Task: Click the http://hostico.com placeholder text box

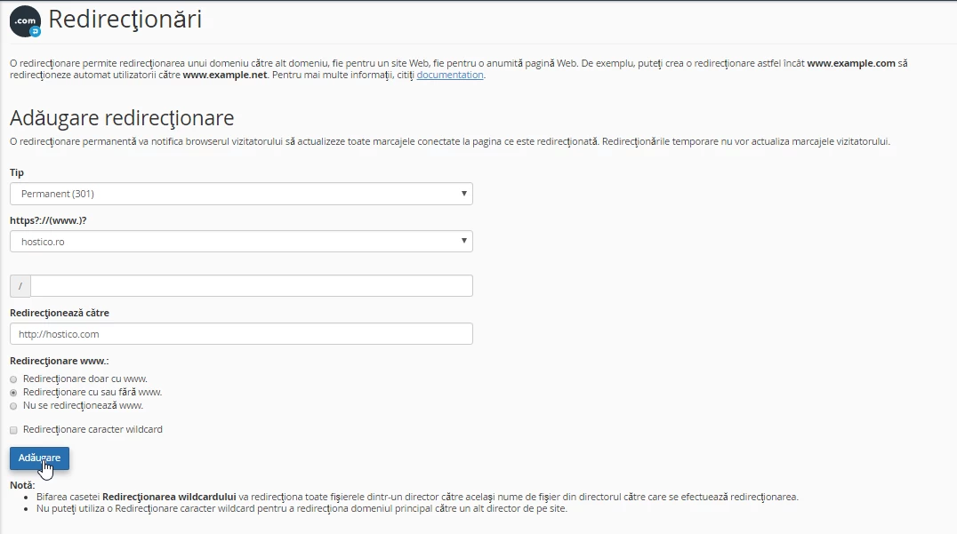Action: click(240, 333)
